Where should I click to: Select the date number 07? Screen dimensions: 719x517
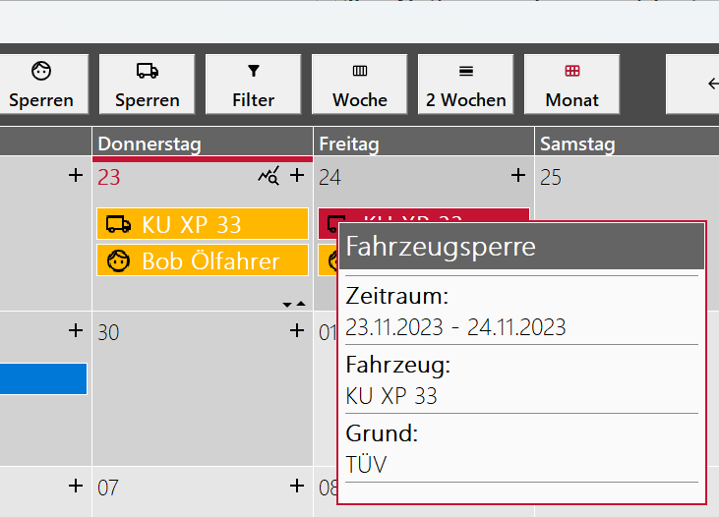(108, 488)
